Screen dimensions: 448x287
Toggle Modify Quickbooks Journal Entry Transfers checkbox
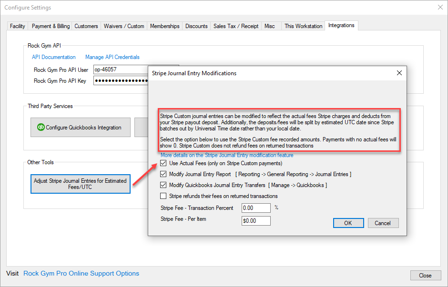click(163, 185)
